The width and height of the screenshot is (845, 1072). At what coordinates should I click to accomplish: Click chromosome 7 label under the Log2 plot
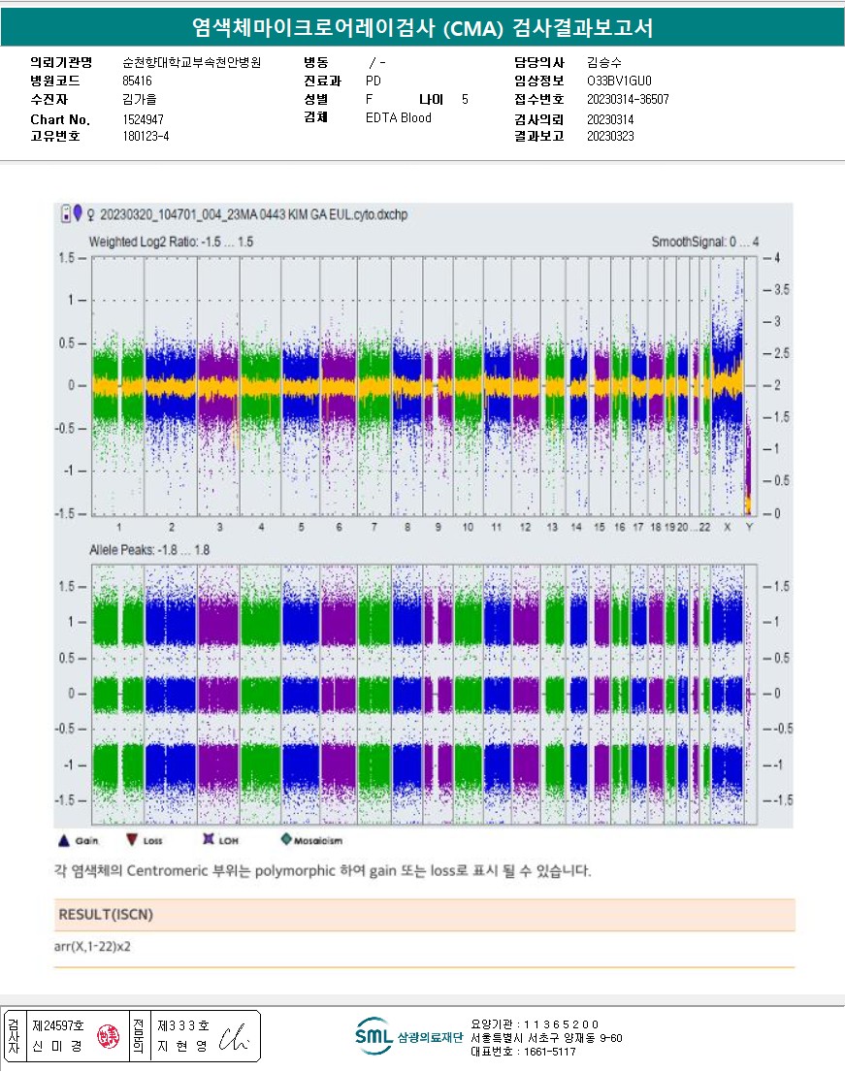click(x=374, y=527)
